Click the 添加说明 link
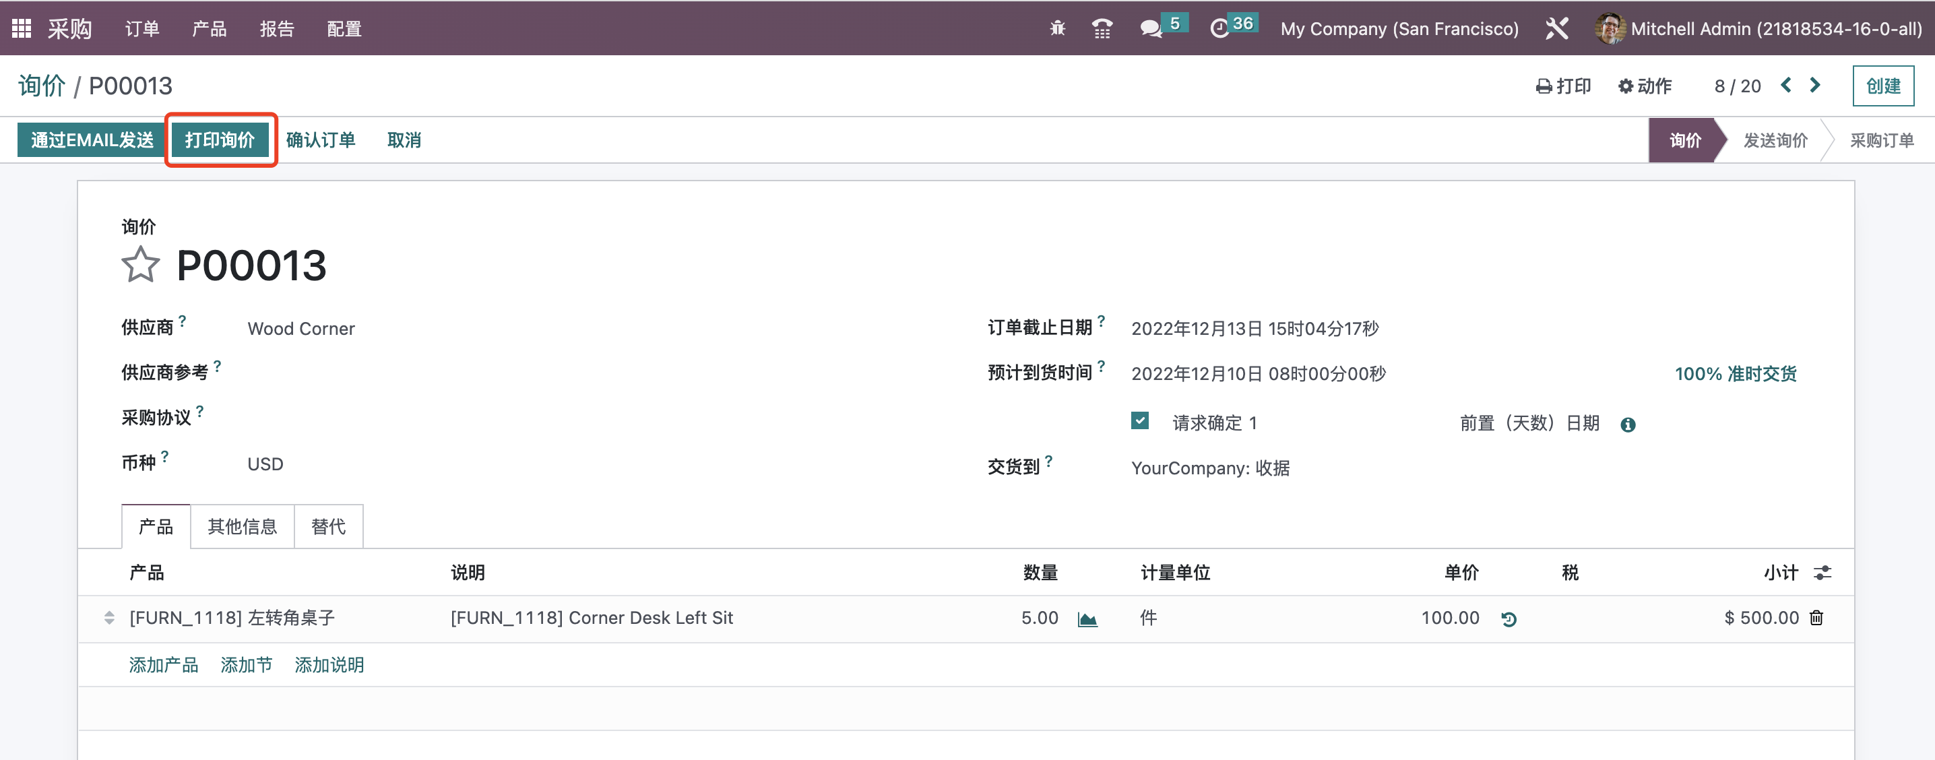 click(329, 664)
